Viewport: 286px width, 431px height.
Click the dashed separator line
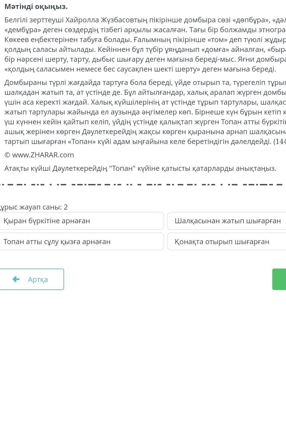coord(143,185)
